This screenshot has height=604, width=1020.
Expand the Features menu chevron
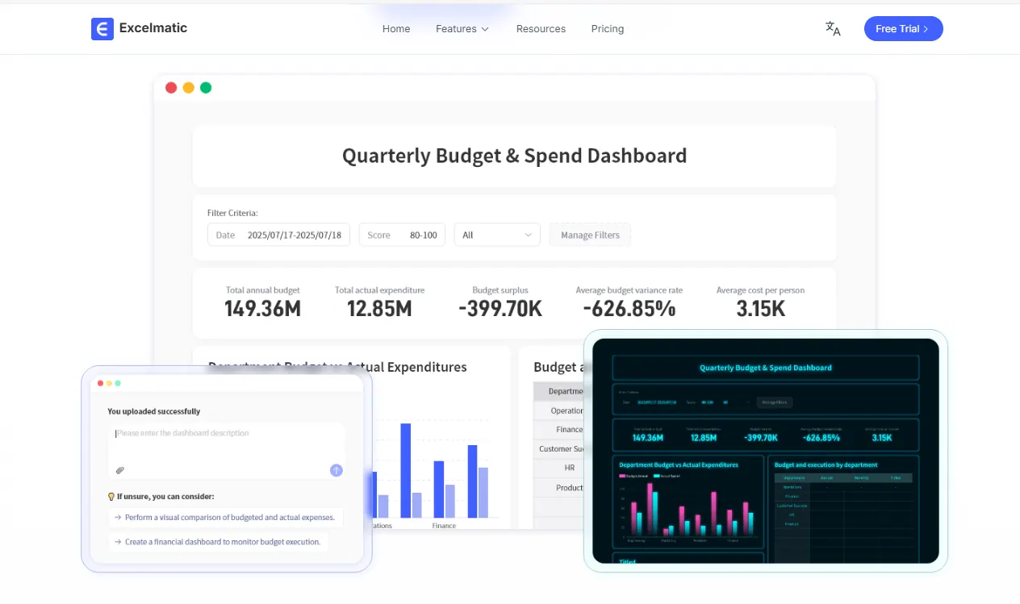coord(485,29)
